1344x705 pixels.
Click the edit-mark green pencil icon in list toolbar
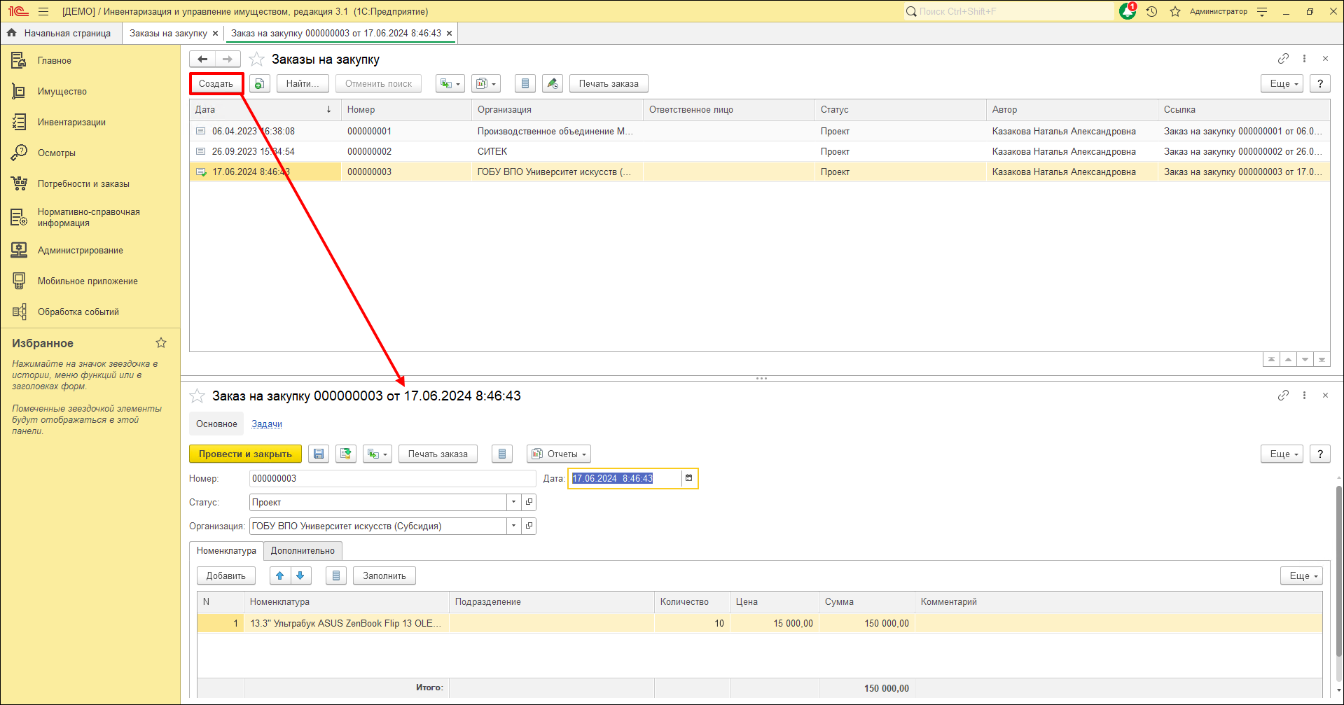click(553, 83)
